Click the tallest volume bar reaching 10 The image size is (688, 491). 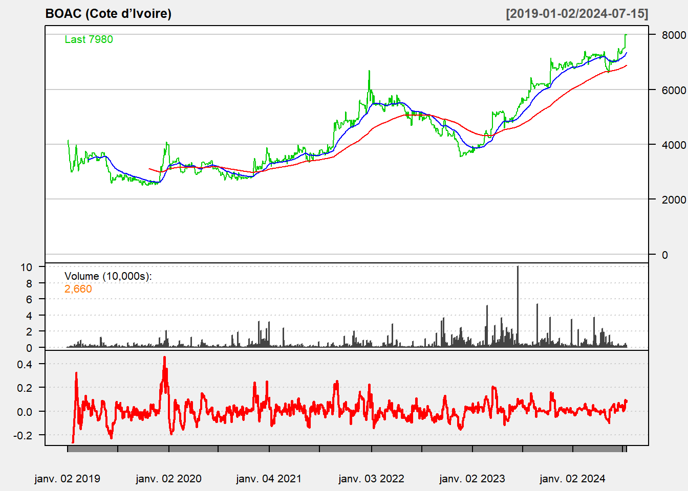pos(518,307)
